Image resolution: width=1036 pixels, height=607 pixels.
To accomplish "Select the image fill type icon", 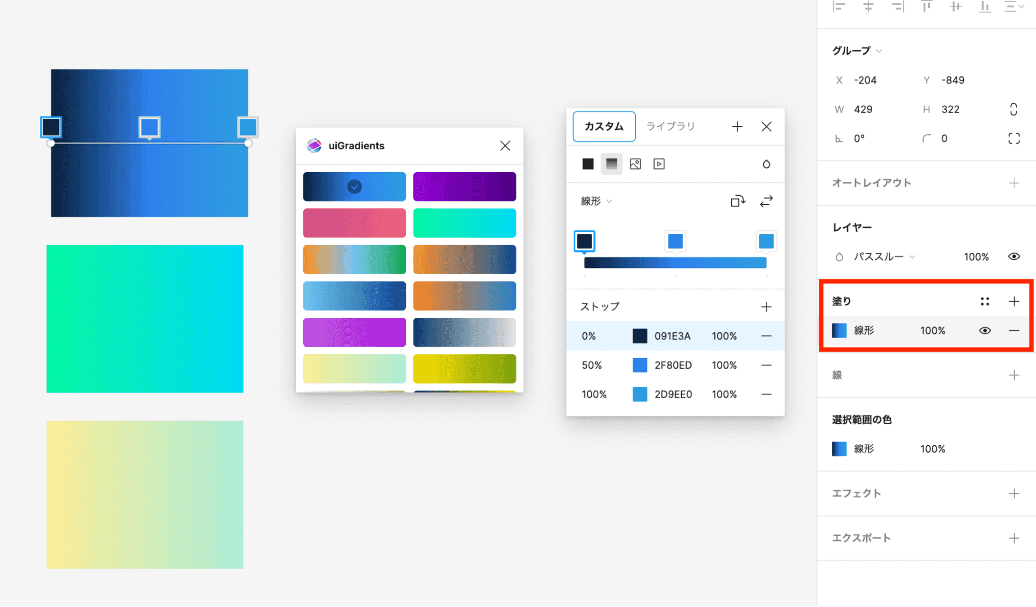I will tap(635, 164).
